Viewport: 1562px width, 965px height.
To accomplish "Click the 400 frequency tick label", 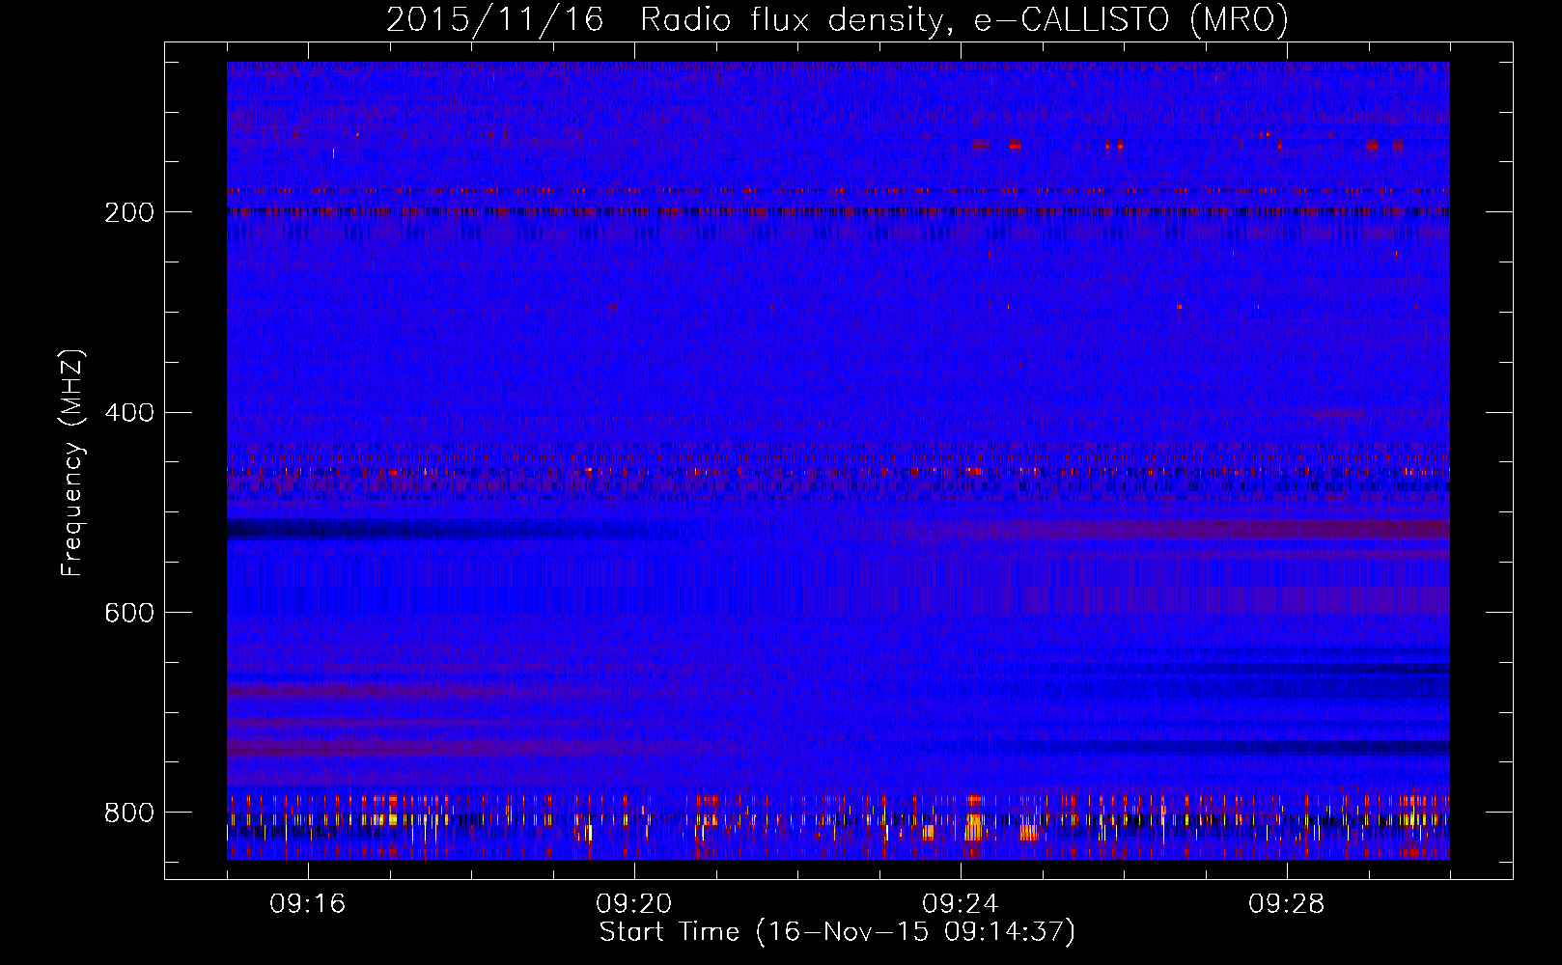I will pyautogui.click(x=128, y=413).
